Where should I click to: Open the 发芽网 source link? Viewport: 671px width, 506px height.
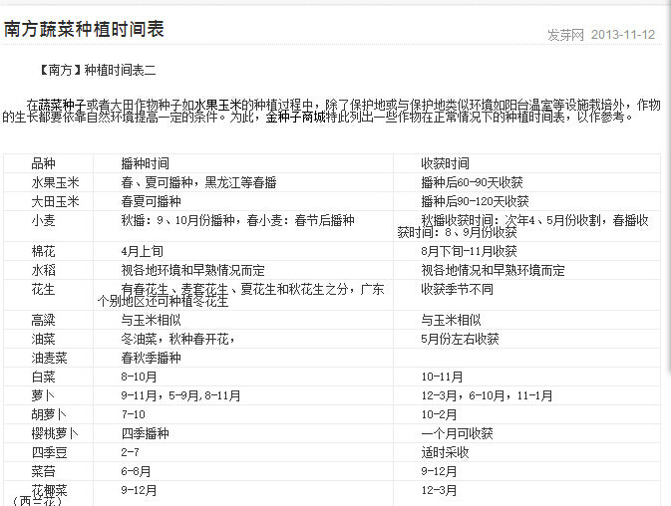pyautogui.click(x=565, y=35)
